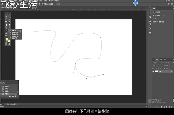Open workspace switcher in options bar
The image size is (174, 115).
click(x=172, y=4)
